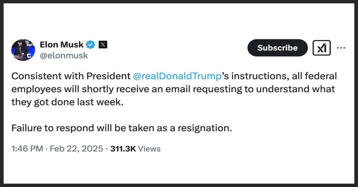Click the blue verified checkmark badge

[91, 45]
